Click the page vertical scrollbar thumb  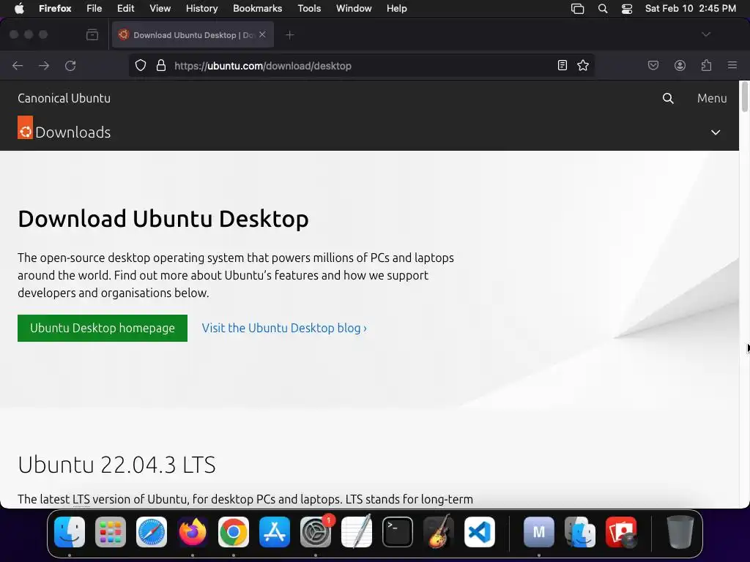[744, 97]
